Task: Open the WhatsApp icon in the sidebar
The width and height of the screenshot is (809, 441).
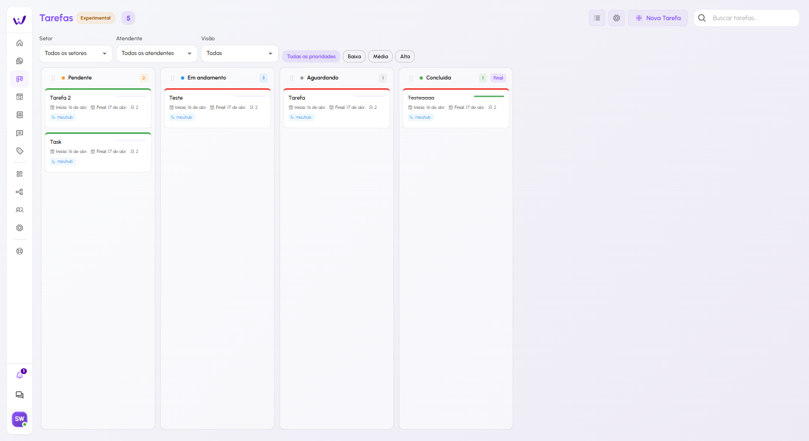Action: pyautogui.click(x=20, y=61)
